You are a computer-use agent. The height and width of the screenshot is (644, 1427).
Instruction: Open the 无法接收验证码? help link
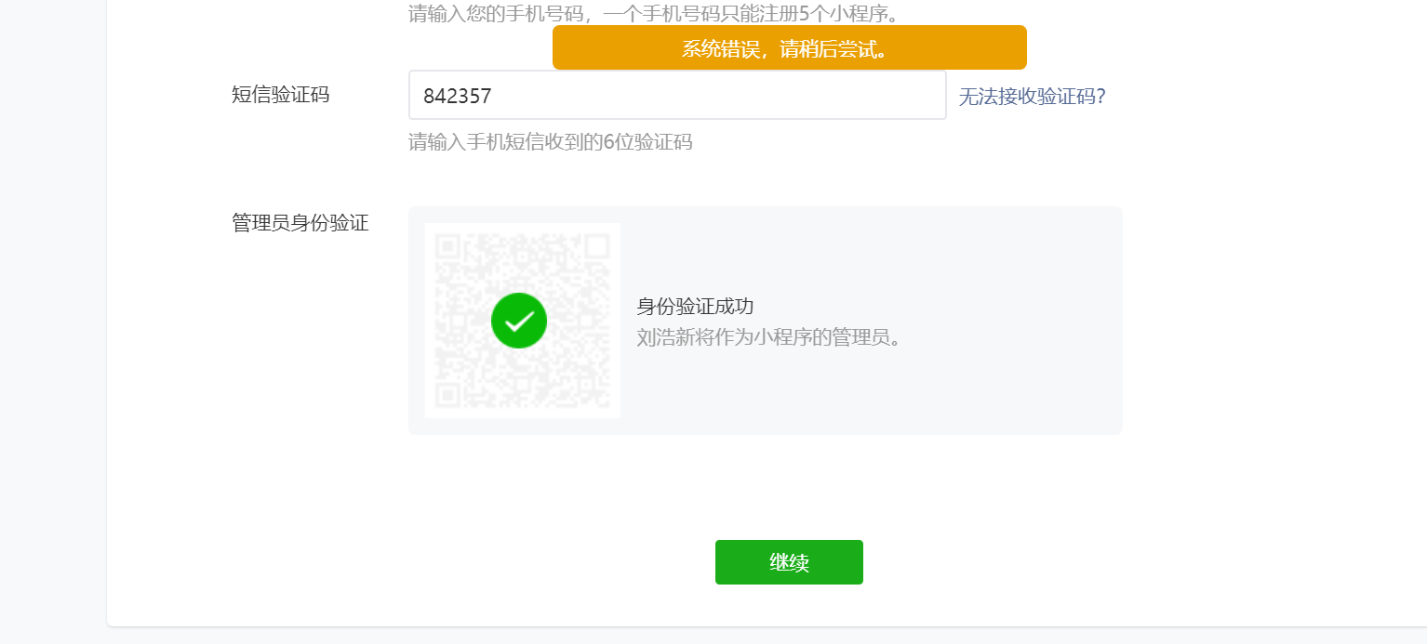point(1032,97)
